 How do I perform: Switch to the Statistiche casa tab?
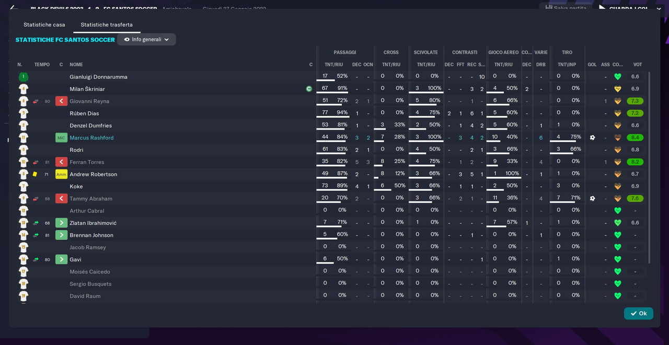(x=44, y=25)
